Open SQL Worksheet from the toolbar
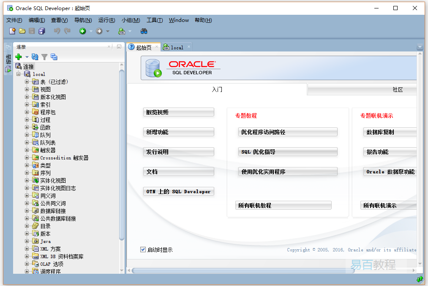Image resolution: width=428 pixels, height=286 pixels. click(x=122, y=31)
